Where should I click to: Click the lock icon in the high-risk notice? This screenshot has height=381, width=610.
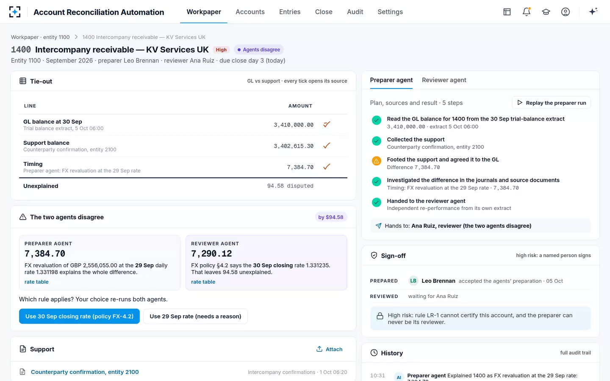tap(380, 316)
